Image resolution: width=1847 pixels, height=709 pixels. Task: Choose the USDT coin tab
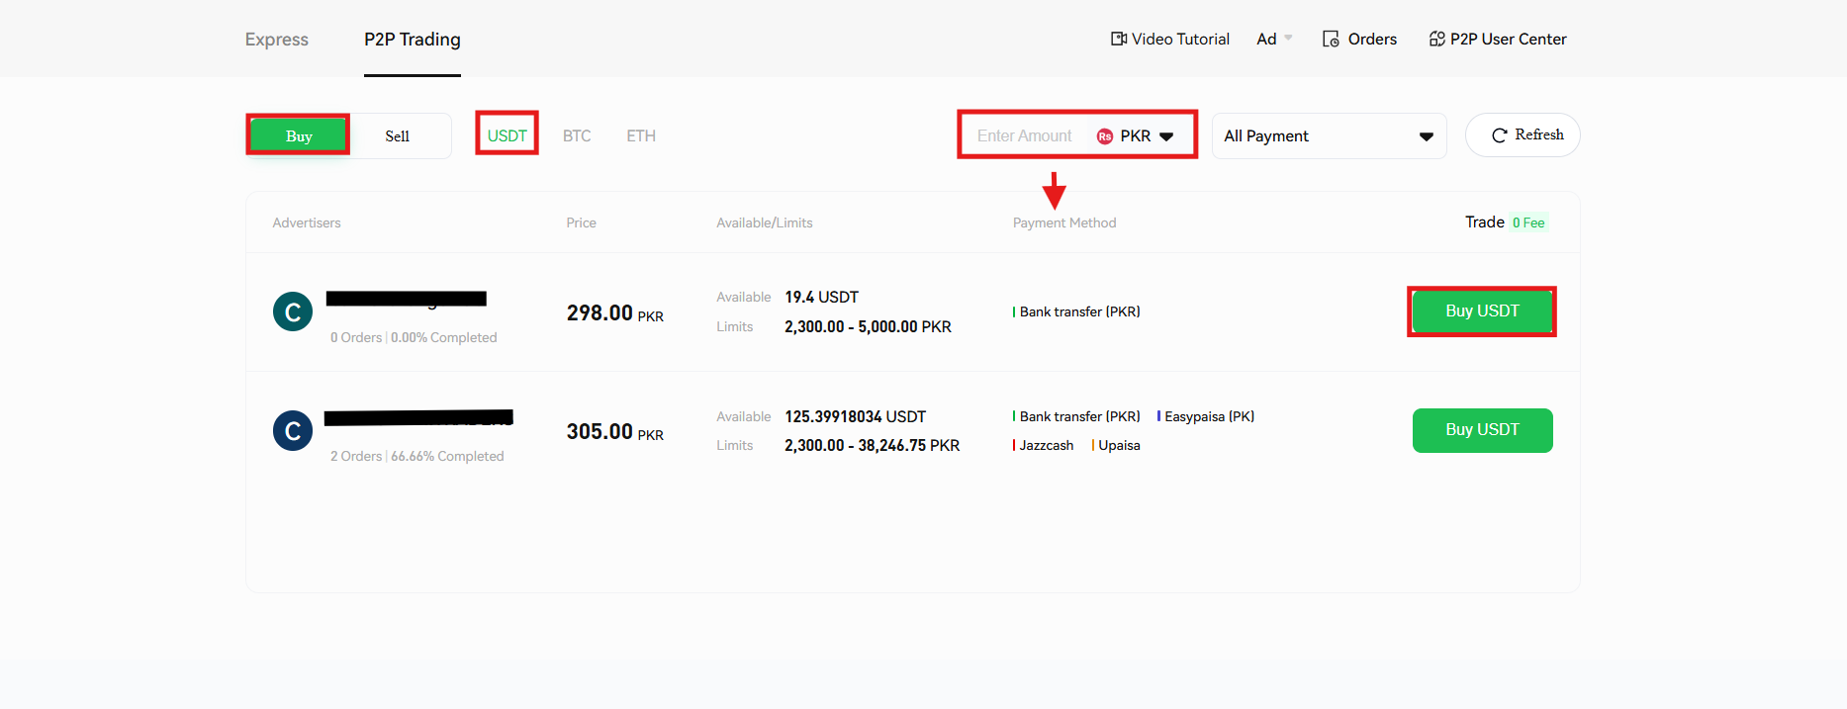point(508,135)
